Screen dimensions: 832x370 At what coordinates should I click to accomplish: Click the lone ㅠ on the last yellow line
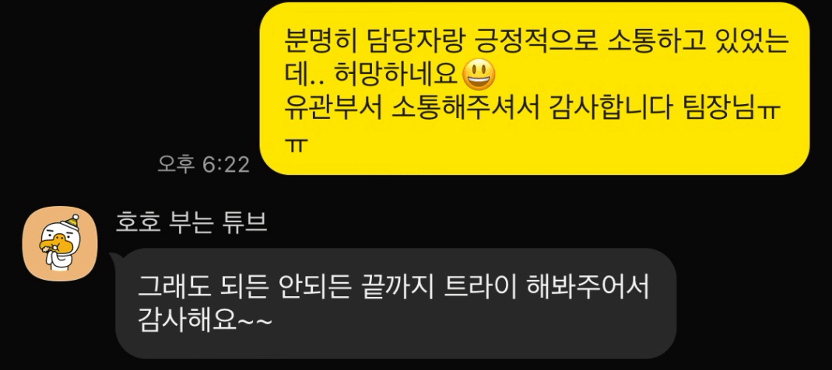pyautogui.click(x=297, y=143)
